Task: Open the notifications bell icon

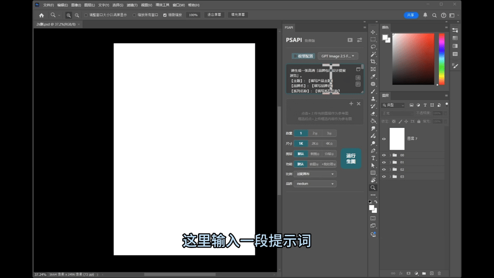Action: coord(425,15)
